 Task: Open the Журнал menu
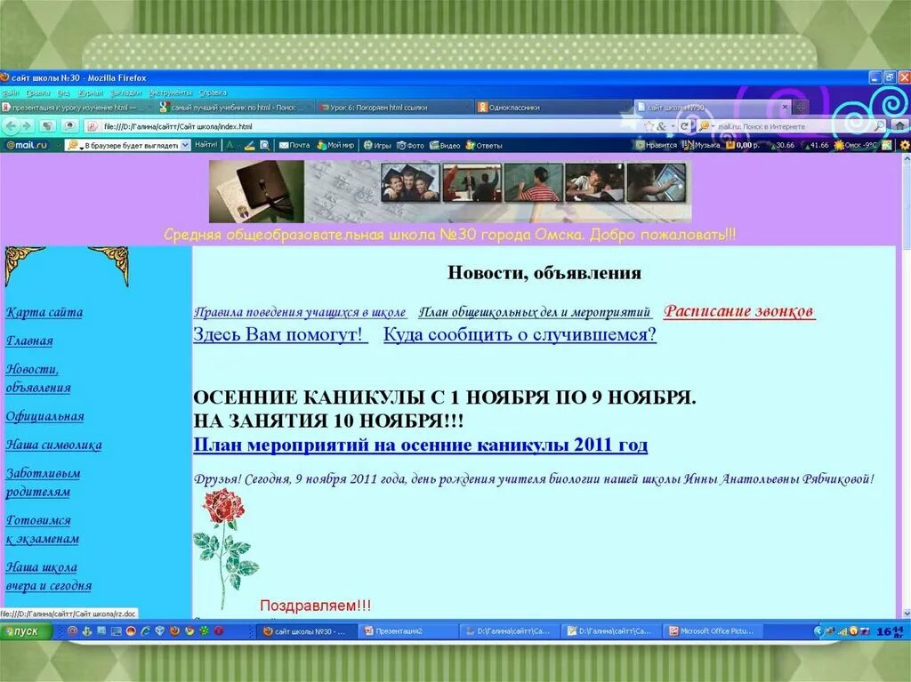(x=90, y=92)
